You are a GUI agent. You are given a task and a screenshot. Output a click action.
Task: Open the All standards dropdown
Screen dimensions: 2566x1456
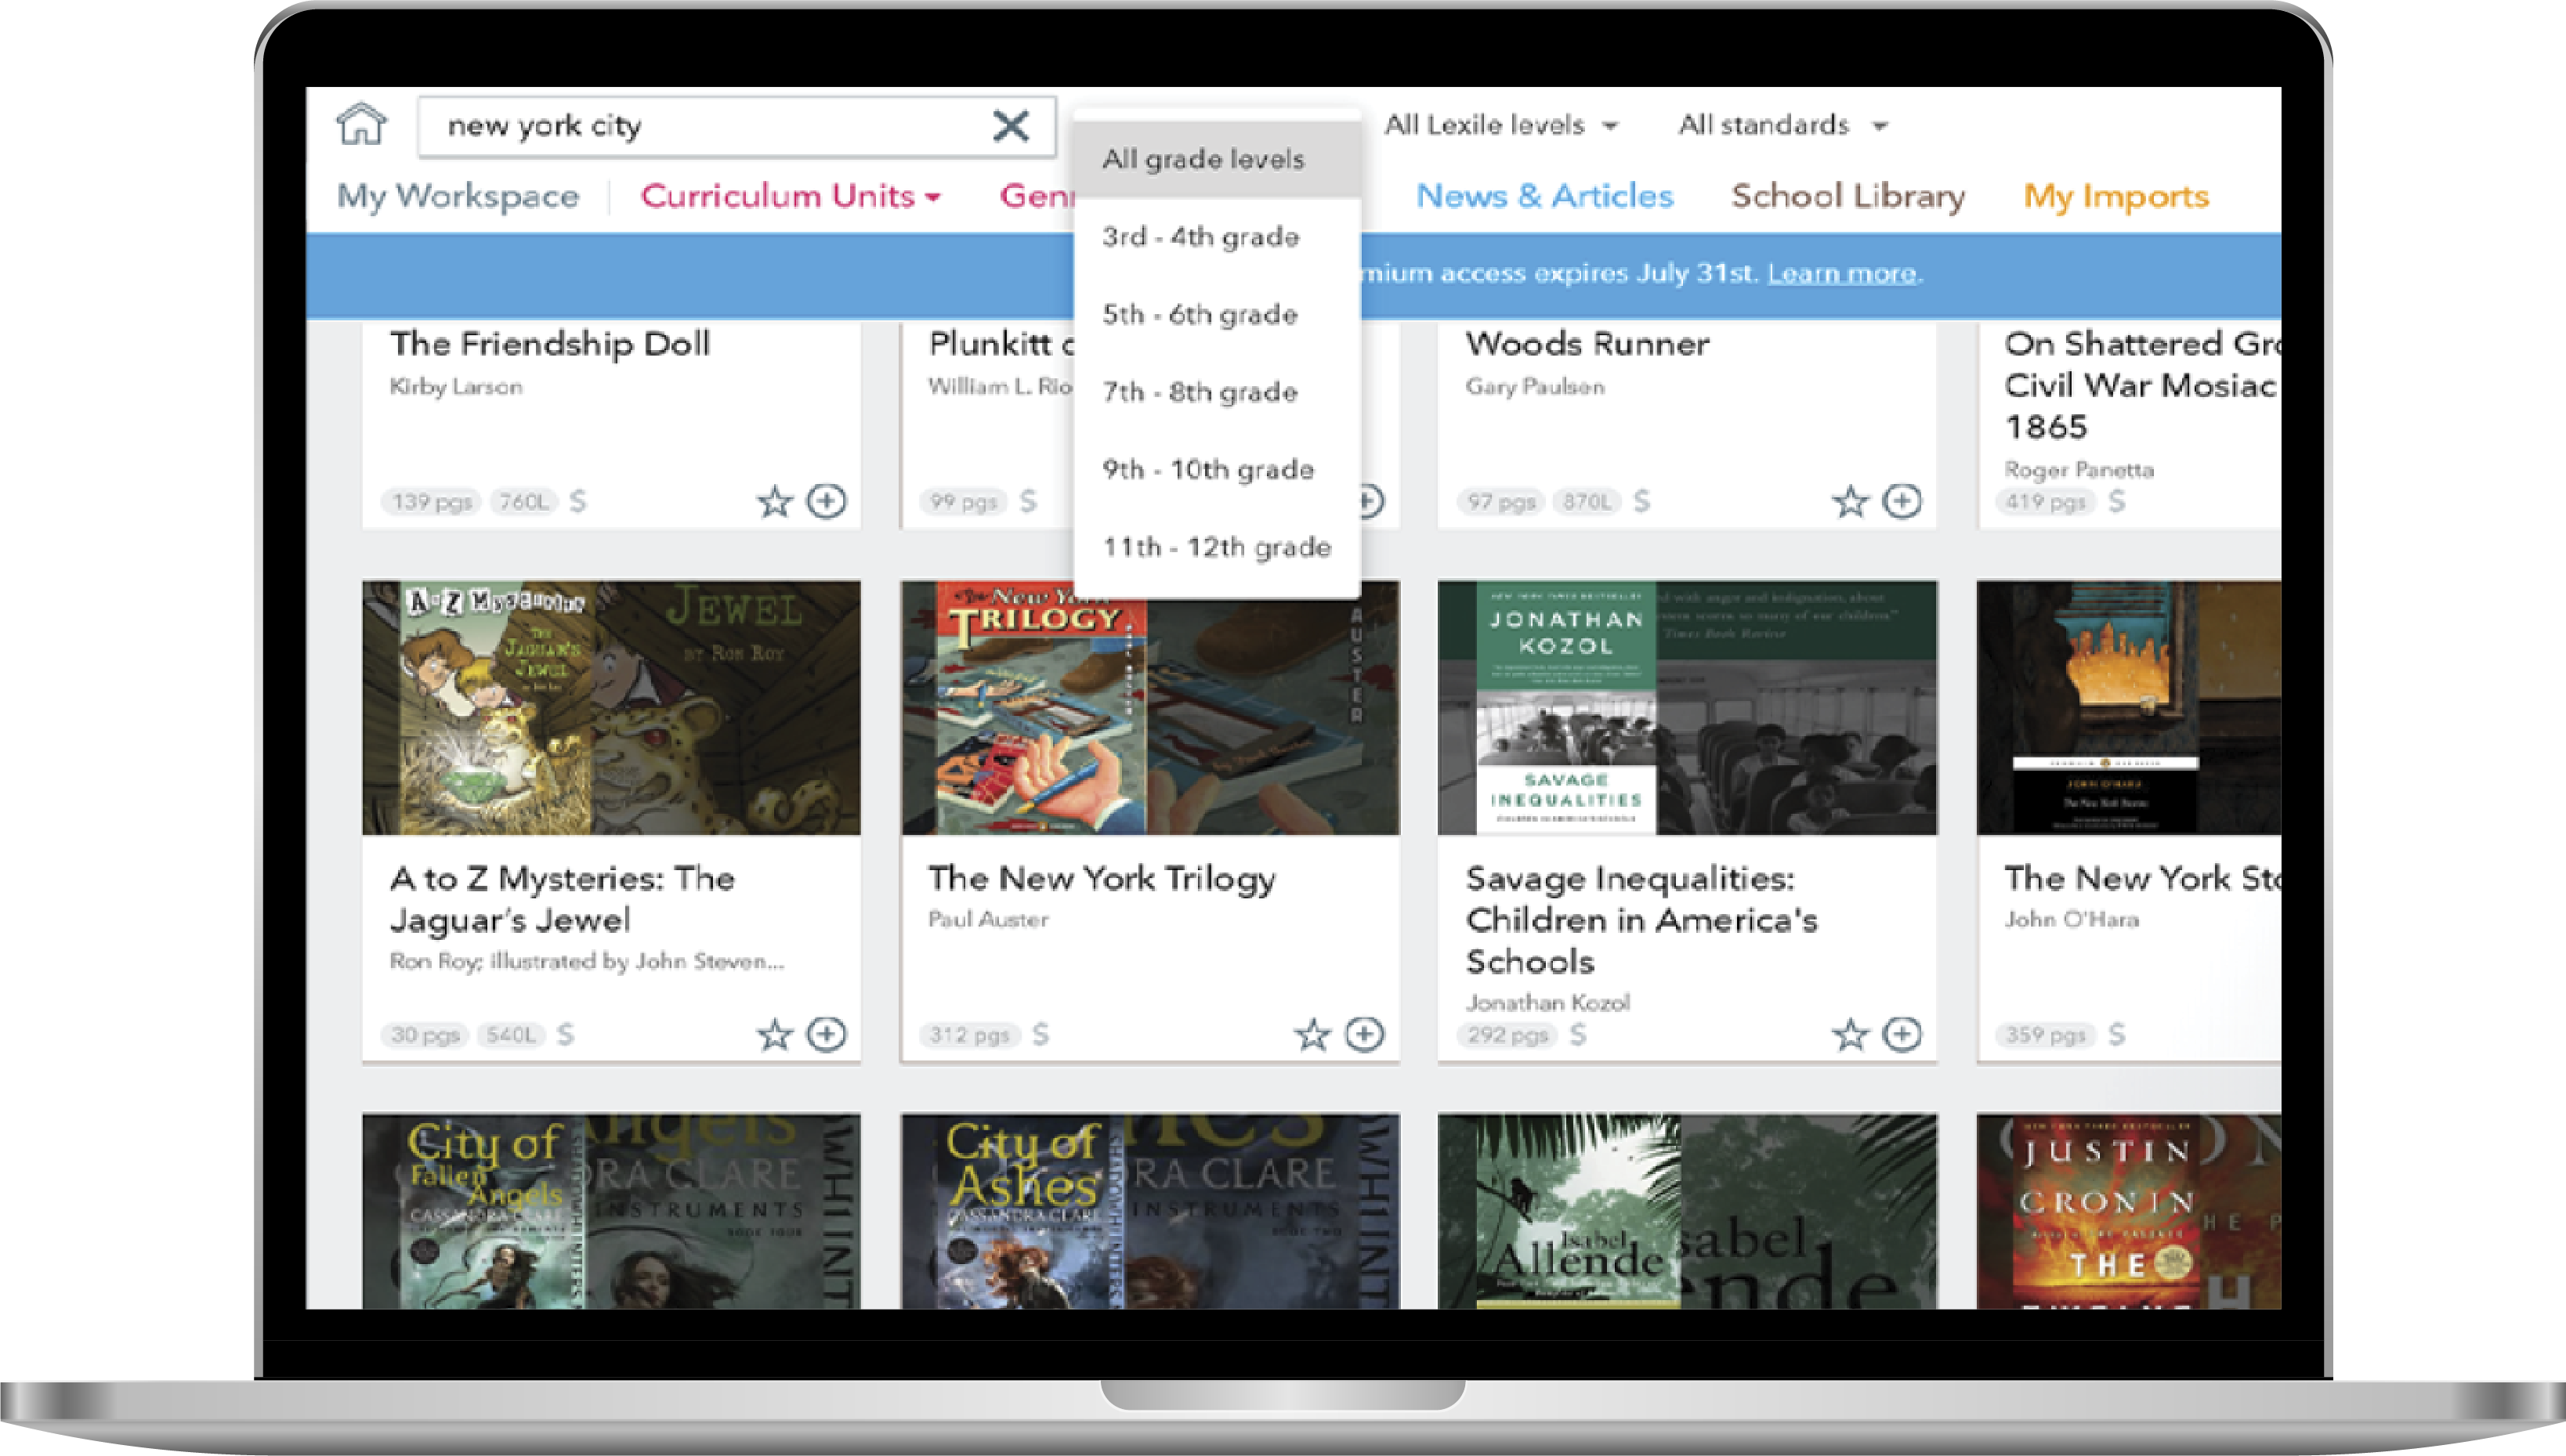point(1784,125)
